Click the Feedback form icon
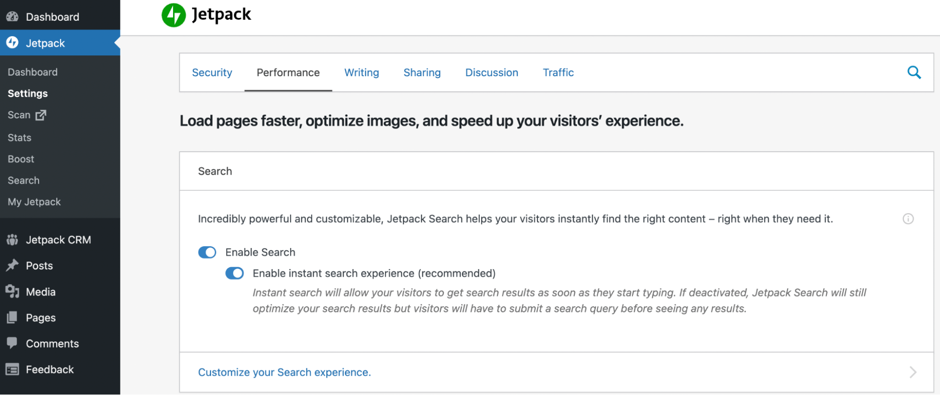 tap(12, 370)
